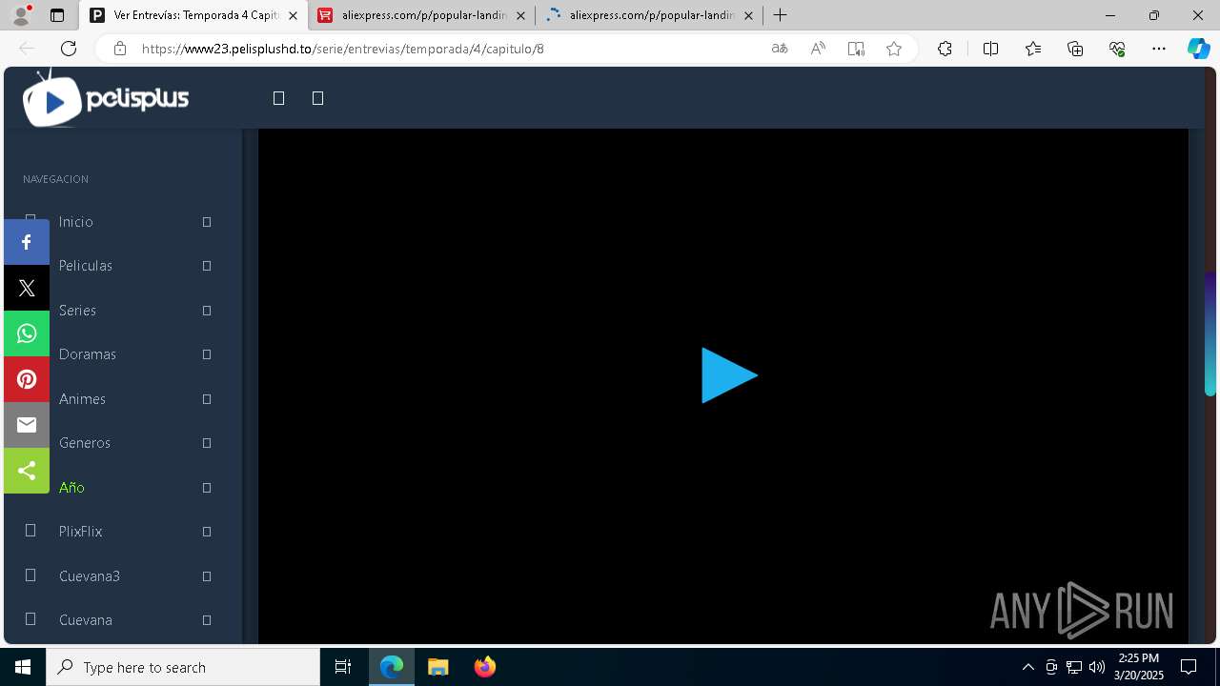1220x686 pixels.
Task: Open tab actions menu
Action: coord(57,15)
